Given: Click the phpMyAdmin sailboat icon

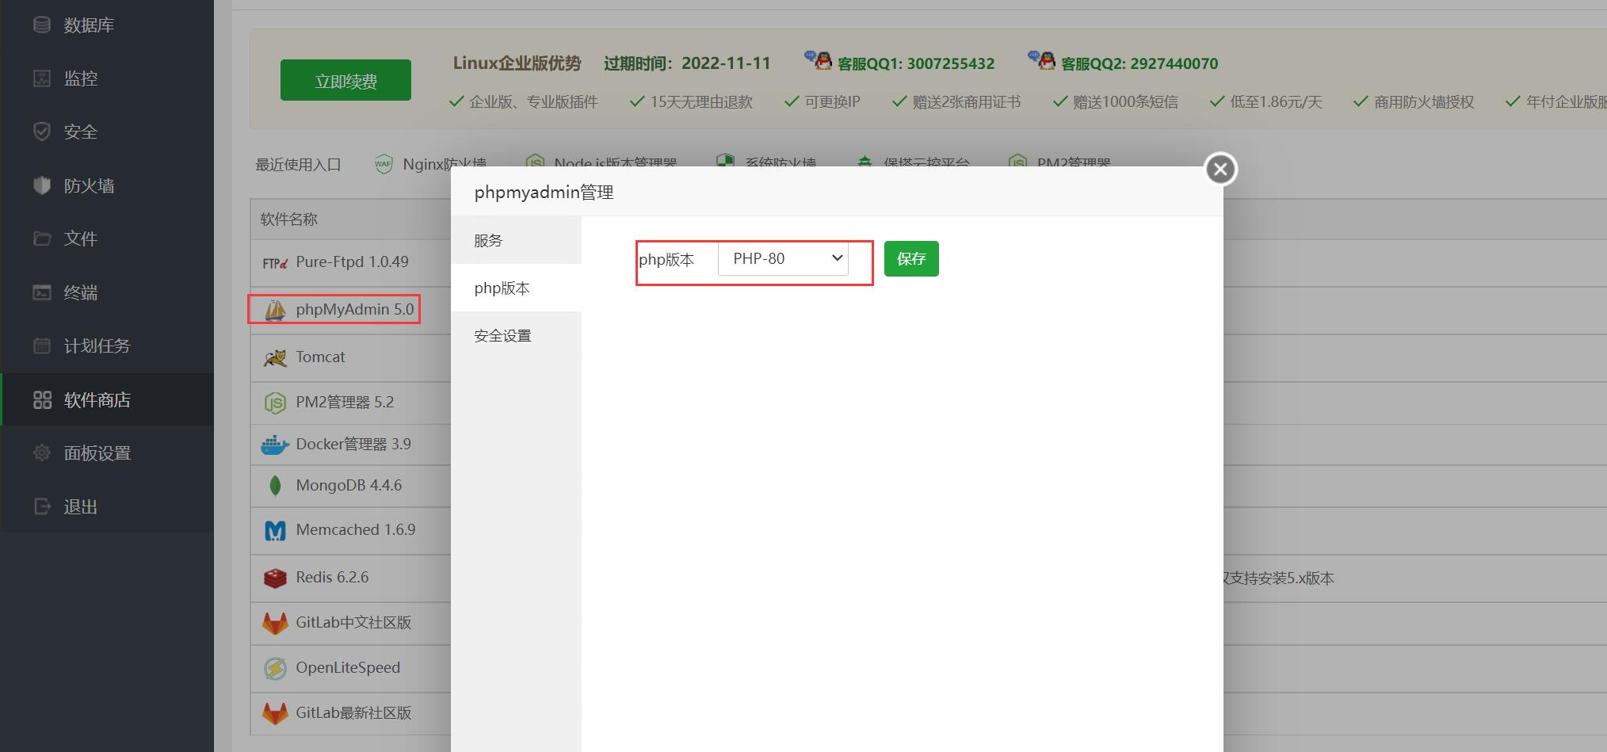Looking at the screenshot, I should click(x=275, y=310).
